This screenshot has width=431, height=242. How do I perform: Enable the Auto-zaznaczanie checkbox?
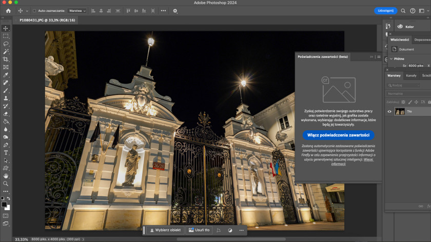click(x=34, y=11)
